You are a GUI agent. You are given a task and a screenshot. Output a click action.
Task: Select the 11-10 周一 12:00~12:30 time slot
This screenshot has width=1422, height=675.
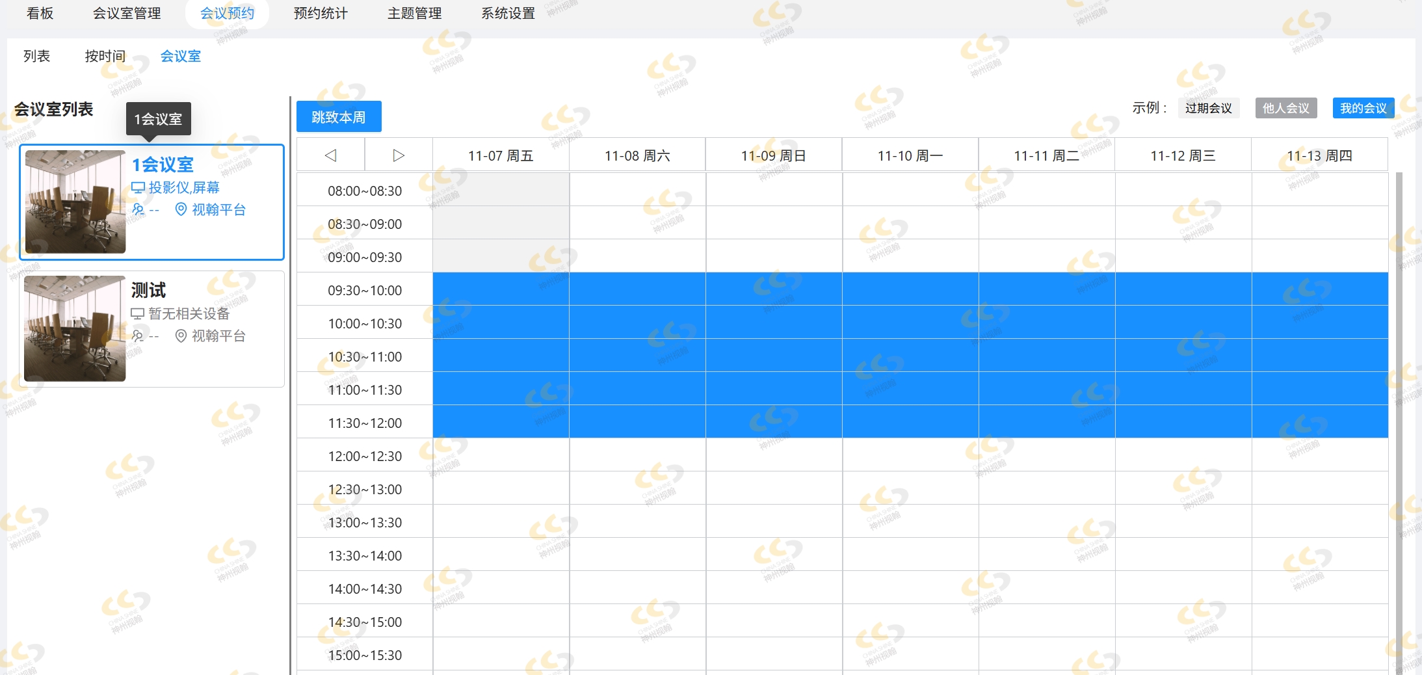910,455
